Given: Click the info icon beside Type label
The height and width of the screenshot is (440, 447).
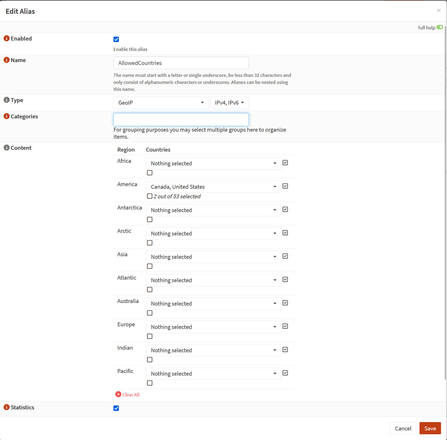Looking at the screenshot, I should 6,100.
